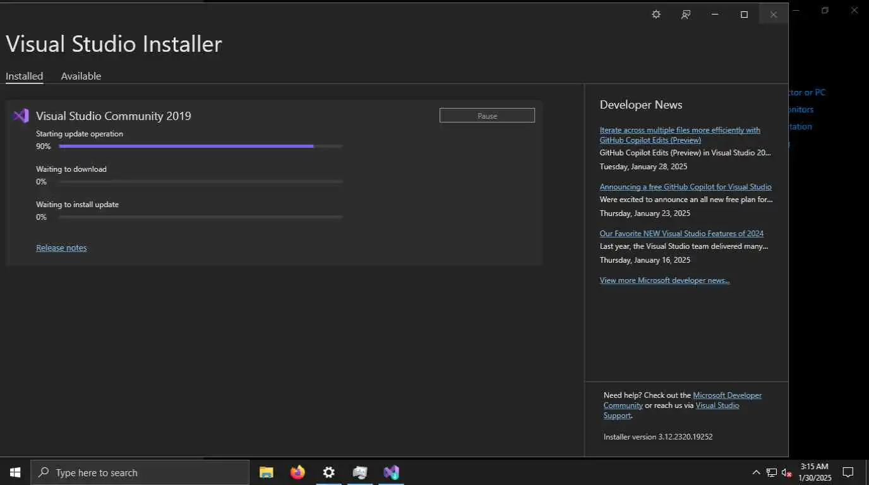Click the network status tray icon
Screen dimensions: 869x485
pos(771,472)
